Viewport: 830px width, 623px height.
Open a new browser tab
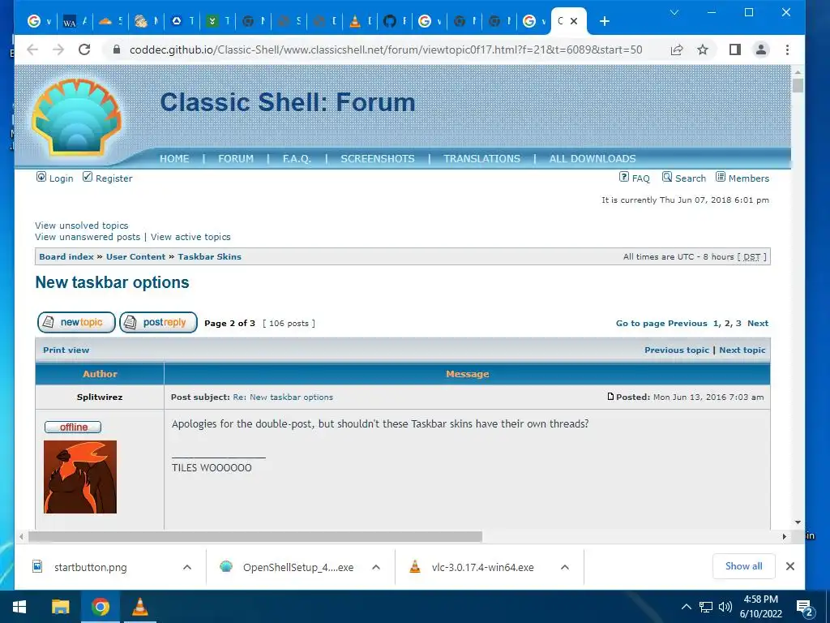point(605,21)
